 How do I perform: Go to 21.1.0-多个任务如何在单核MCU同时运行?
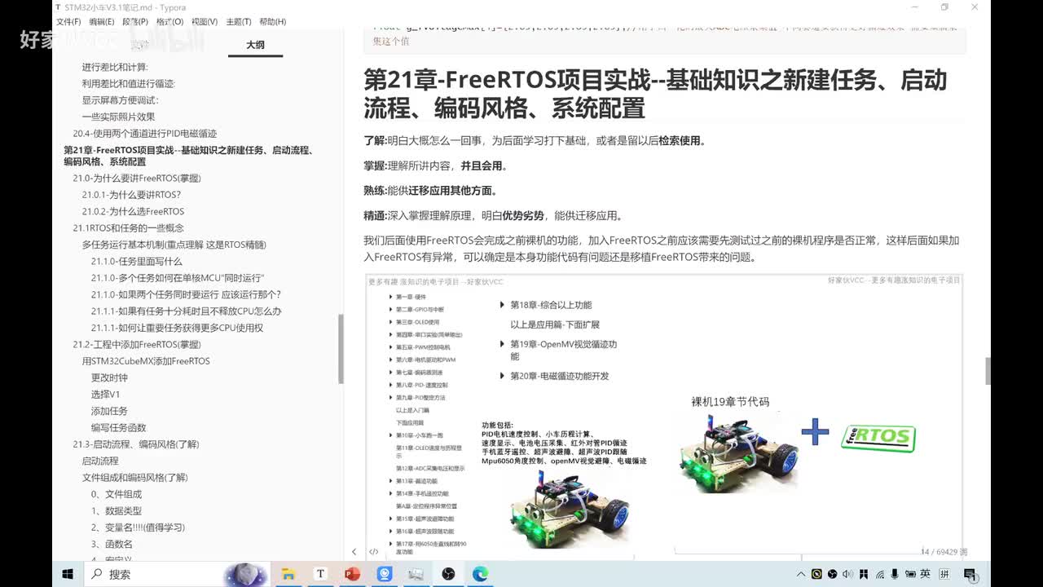pos(178,278)
